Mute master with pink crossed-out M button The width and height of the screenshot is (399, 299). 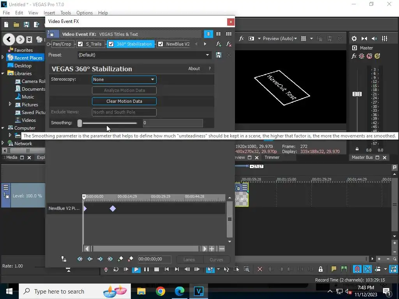tap(369, 56)
